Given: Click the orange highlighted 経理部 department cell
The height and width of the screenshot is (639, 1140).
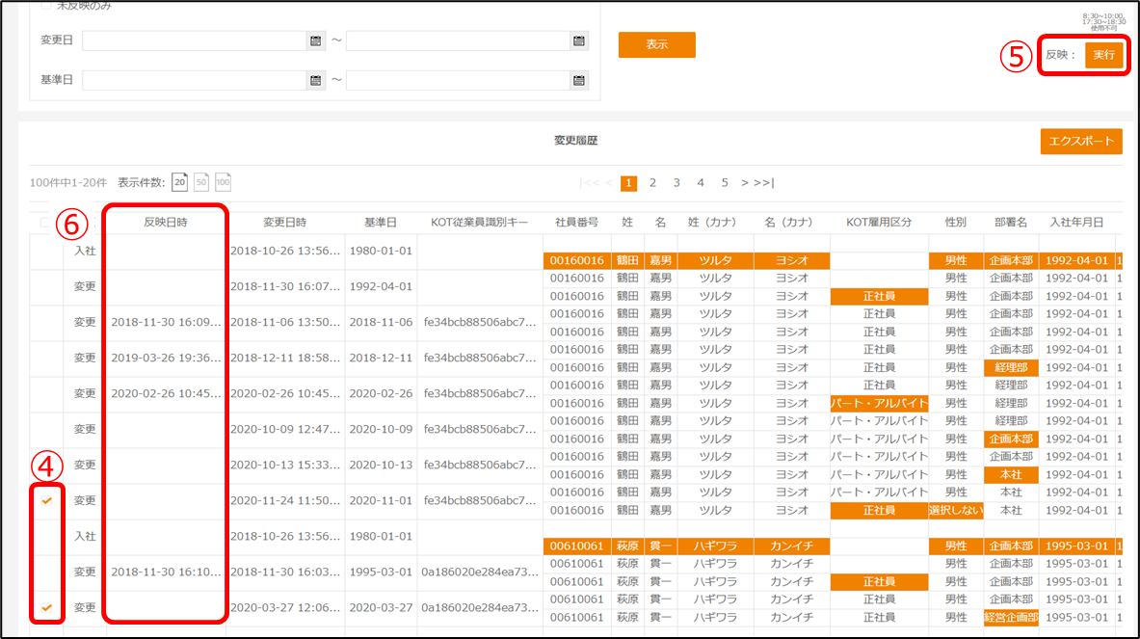Looking at the screenshot, I should tap(1011, 368).
